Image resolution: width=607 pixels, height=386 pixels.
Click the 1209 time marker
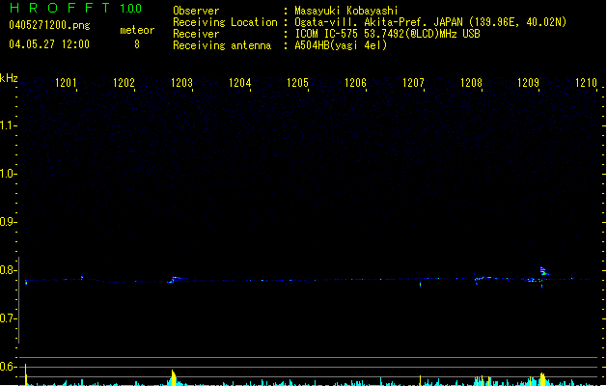coord(529,83)
